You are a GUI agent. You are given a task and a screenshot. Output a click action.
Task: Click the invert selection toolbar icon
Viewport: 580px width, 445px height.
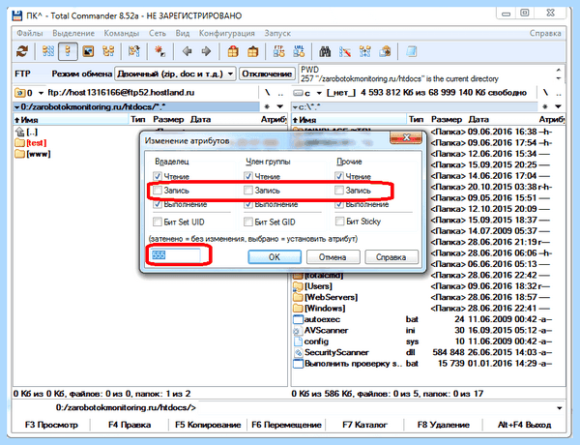[134, 51]
